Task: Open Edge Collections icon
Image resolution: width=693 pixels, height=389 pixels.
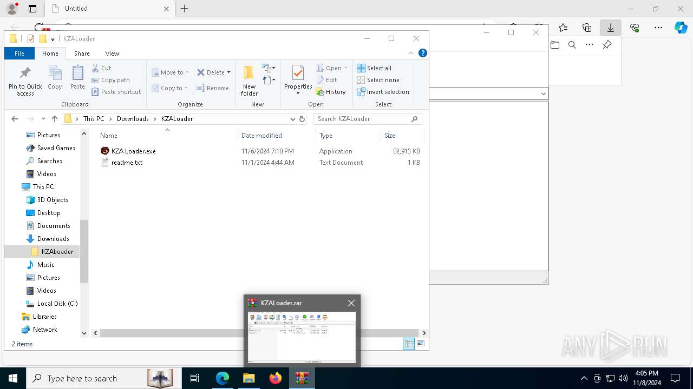Action: click(x=587, y=28)
